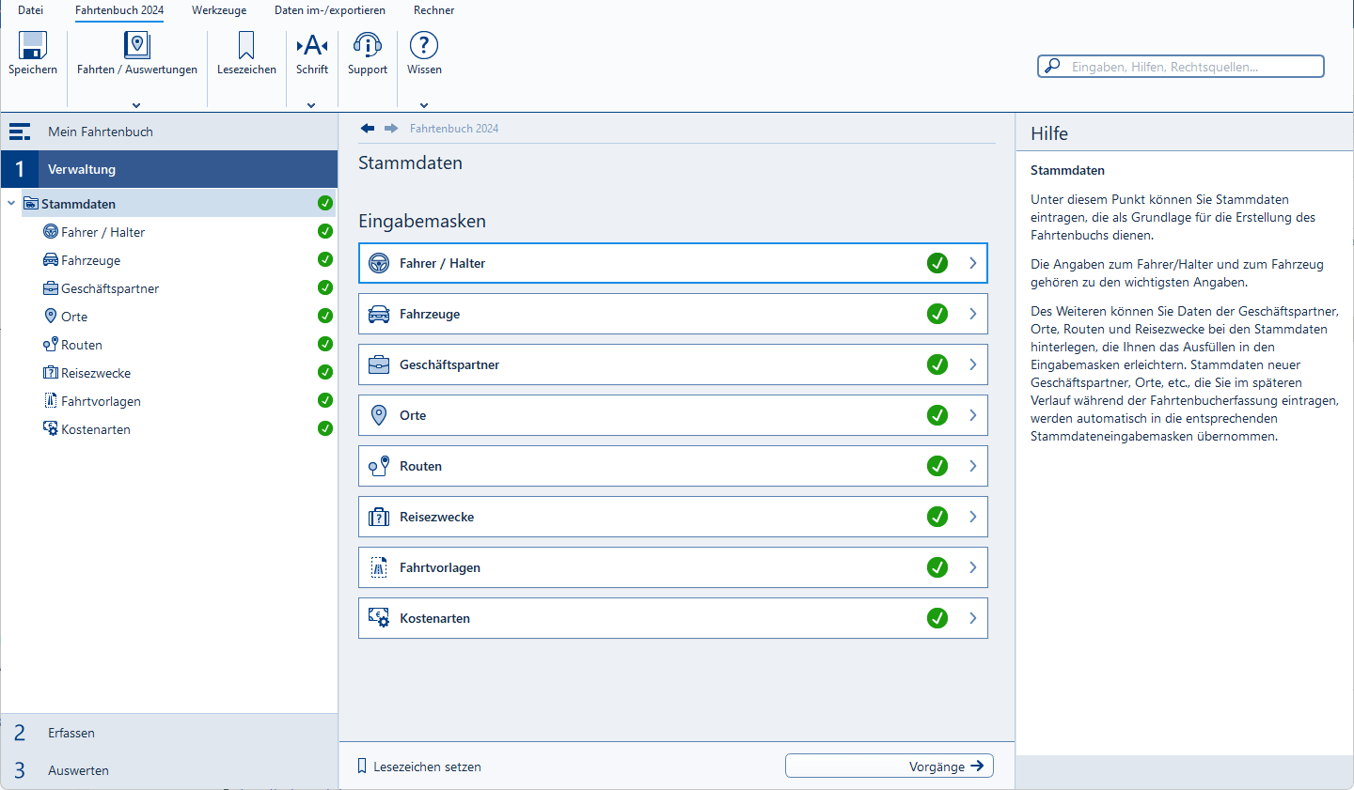This screenshot has height=790, width=1354.
Task: Click the car icon in Fahrzeuge card
Action: click(x=379, y=314)
